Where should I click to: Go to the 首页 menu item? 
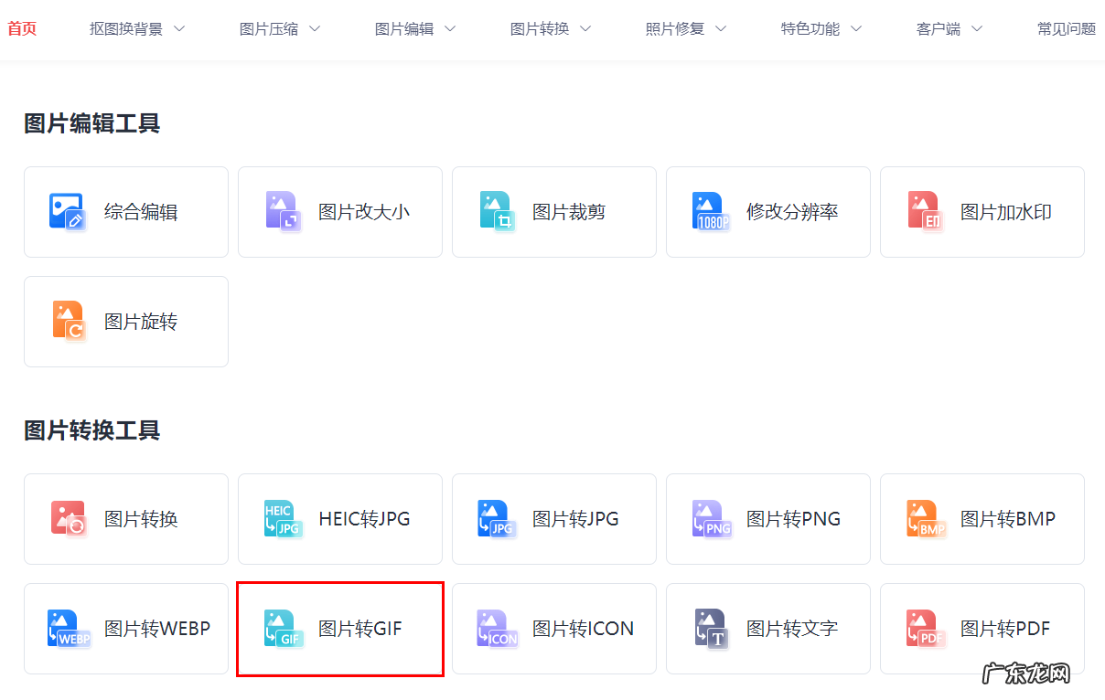point(21,28)
